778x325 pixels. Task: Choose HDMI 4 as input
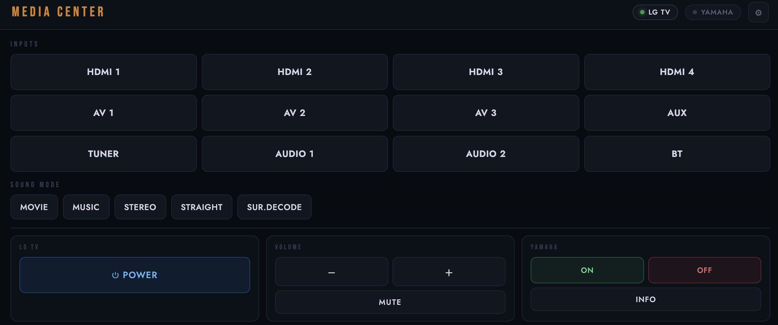coord(677,72)
